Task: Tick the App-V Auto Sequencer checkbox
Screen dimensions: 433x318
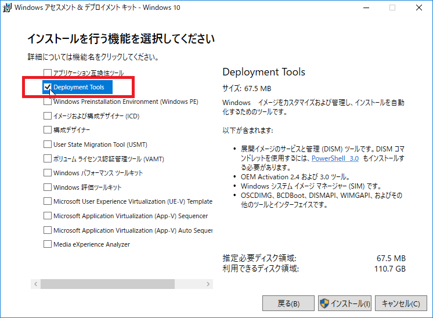Action: click(x=48, y=230)
